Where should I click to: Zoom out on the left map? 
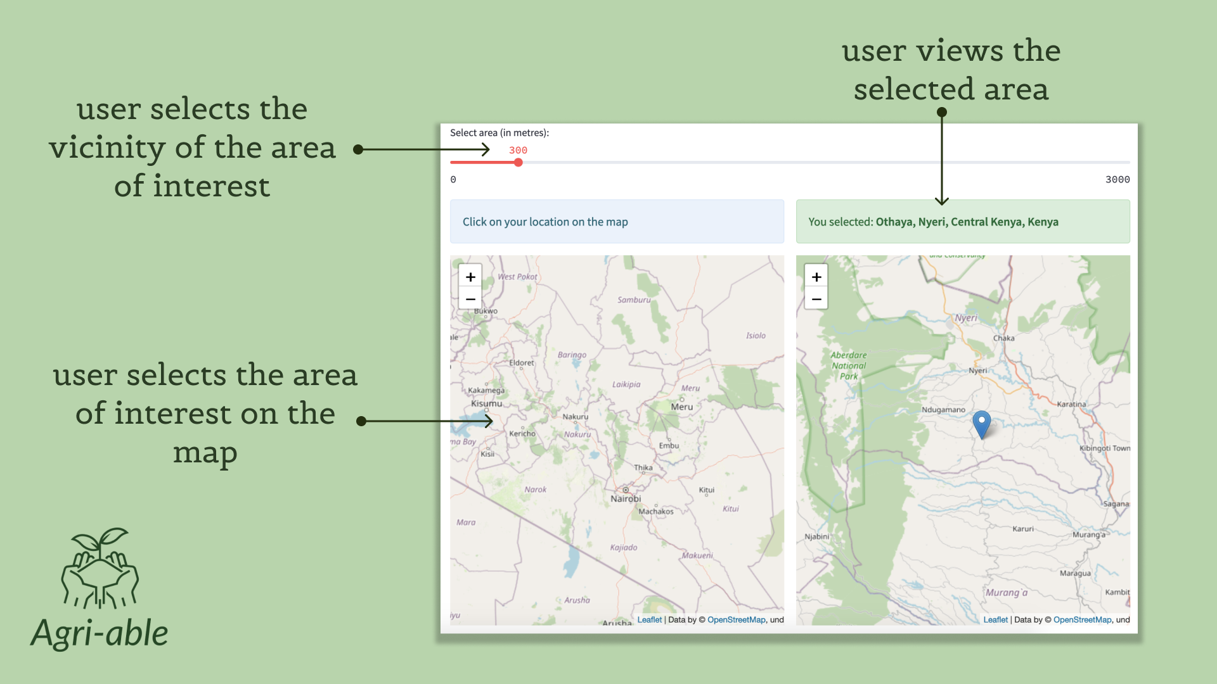[x=470, y=299]
